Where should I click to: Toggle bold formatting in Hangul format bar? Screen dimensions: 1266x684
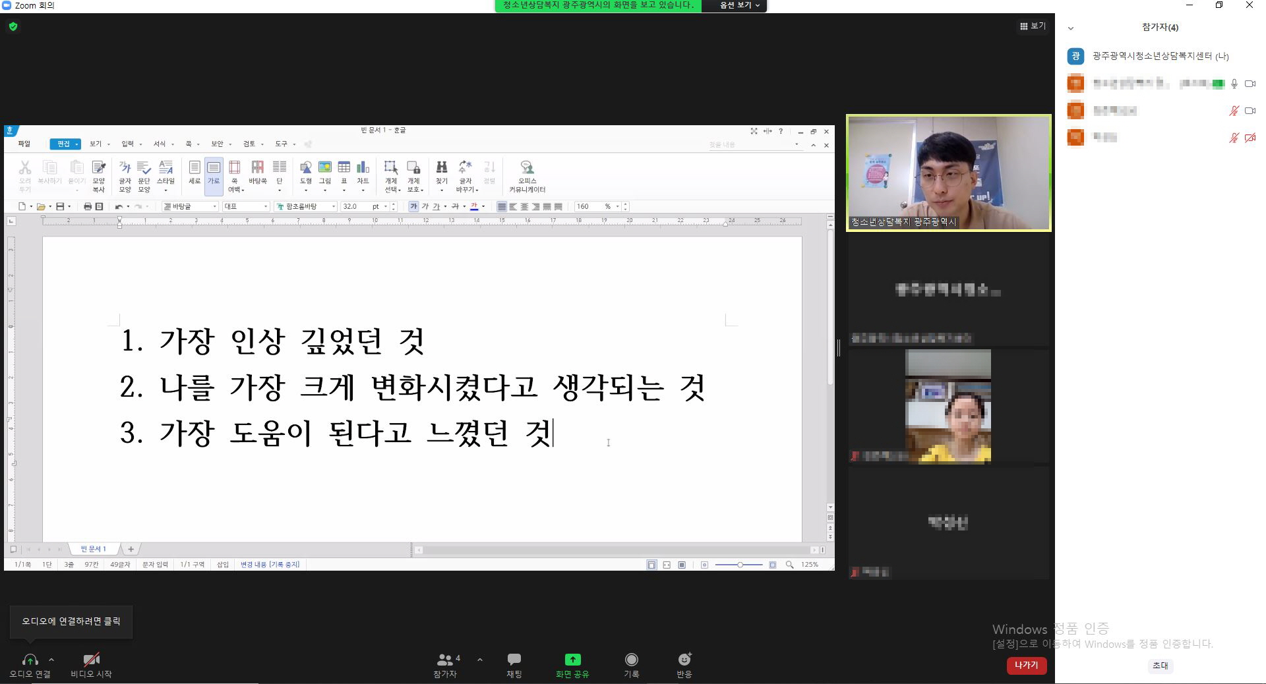point(413,206)
